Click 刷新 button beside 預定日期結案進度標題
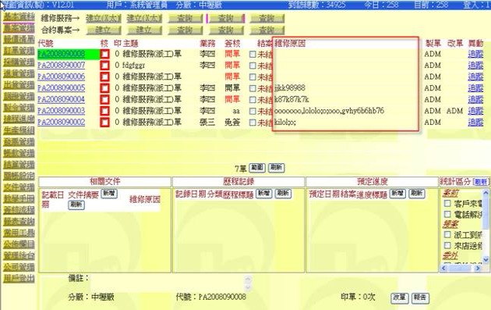491x310 pixels. 417,194
